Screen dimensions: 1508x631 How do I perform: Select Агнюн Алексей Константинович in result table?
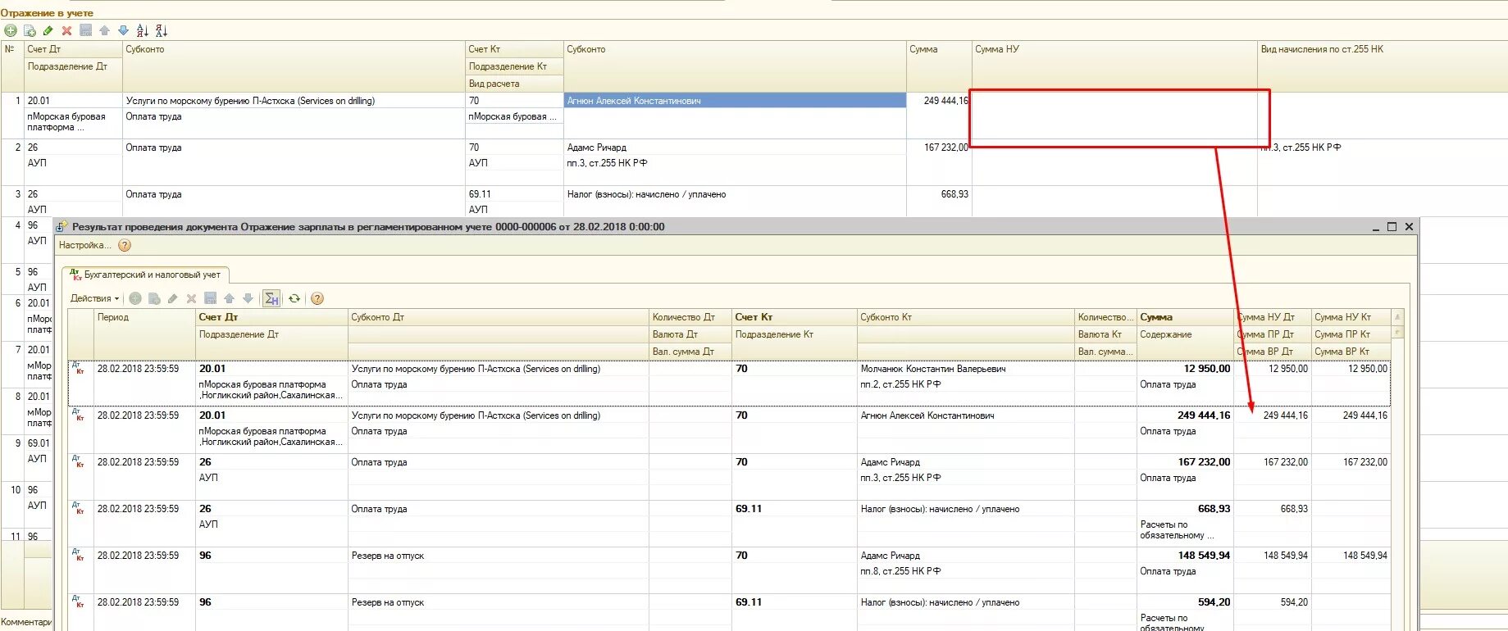pyautogui.click(x=927, y=415)
